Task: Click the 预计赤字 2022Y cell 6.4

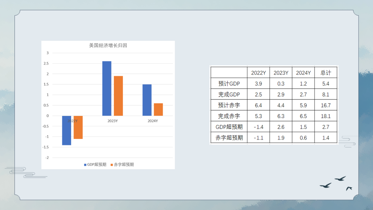Action: click(258, 105)
